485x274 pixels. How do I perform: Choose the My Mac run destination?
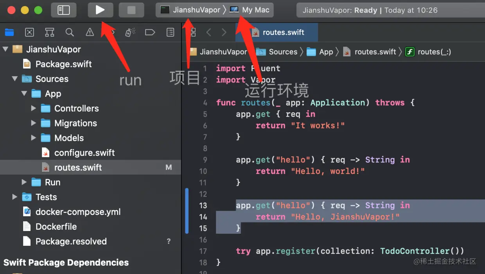[250, 10]
